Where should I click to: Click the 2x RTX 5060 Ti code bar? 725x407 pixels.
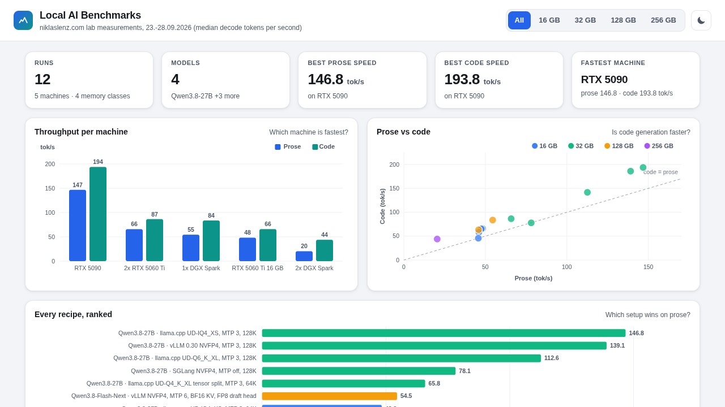(x=155, y=240)
